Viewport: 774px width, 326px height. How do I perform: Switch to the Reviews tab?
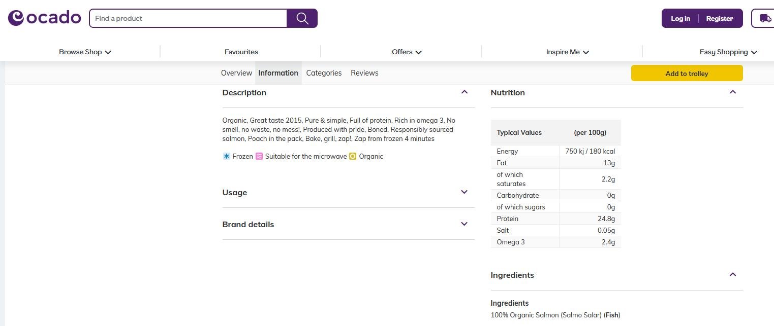(364, 73)
